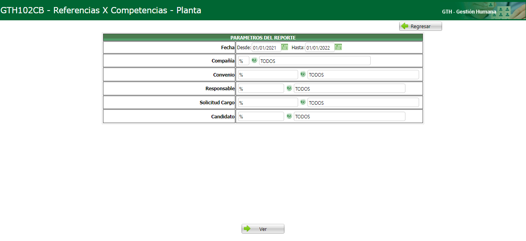The image size is (526, 241).
Task: Click the Compañía code input field
Action: coord(243,61)
